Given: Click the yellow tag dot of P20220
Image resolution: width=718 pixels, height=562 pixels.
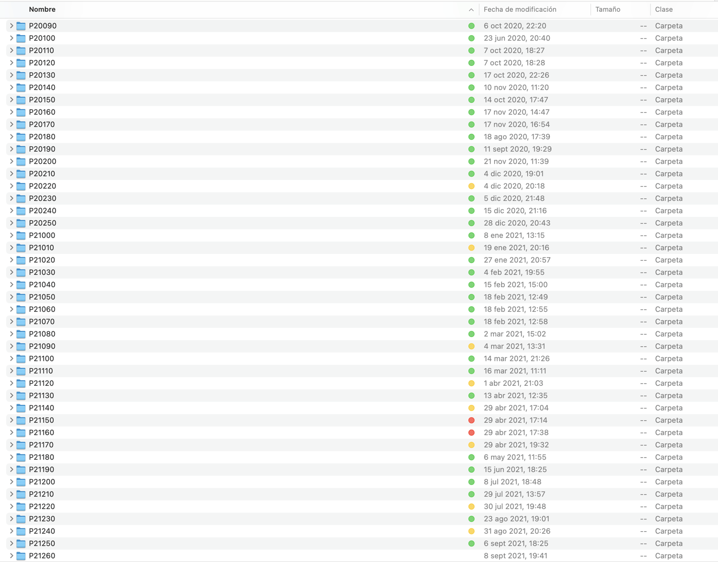Looking at the screenshot, I should click(471, 186).
